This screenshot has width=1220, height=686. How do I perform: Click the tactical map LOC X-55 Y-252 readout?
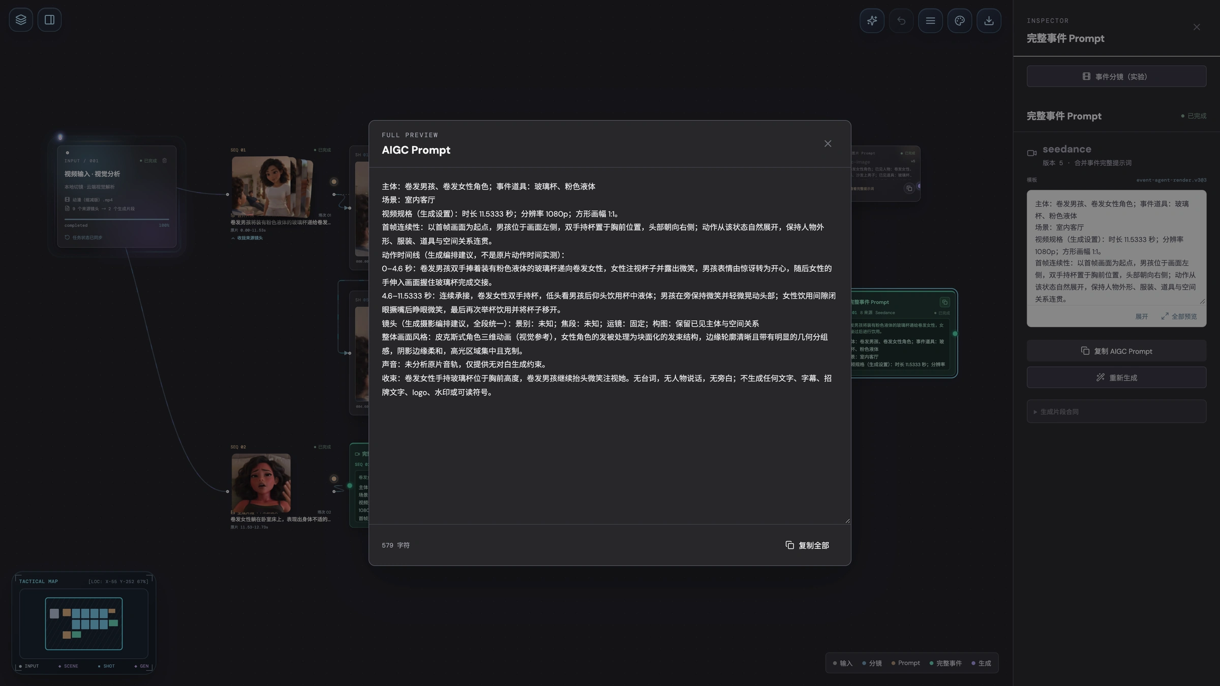point(118,582)
